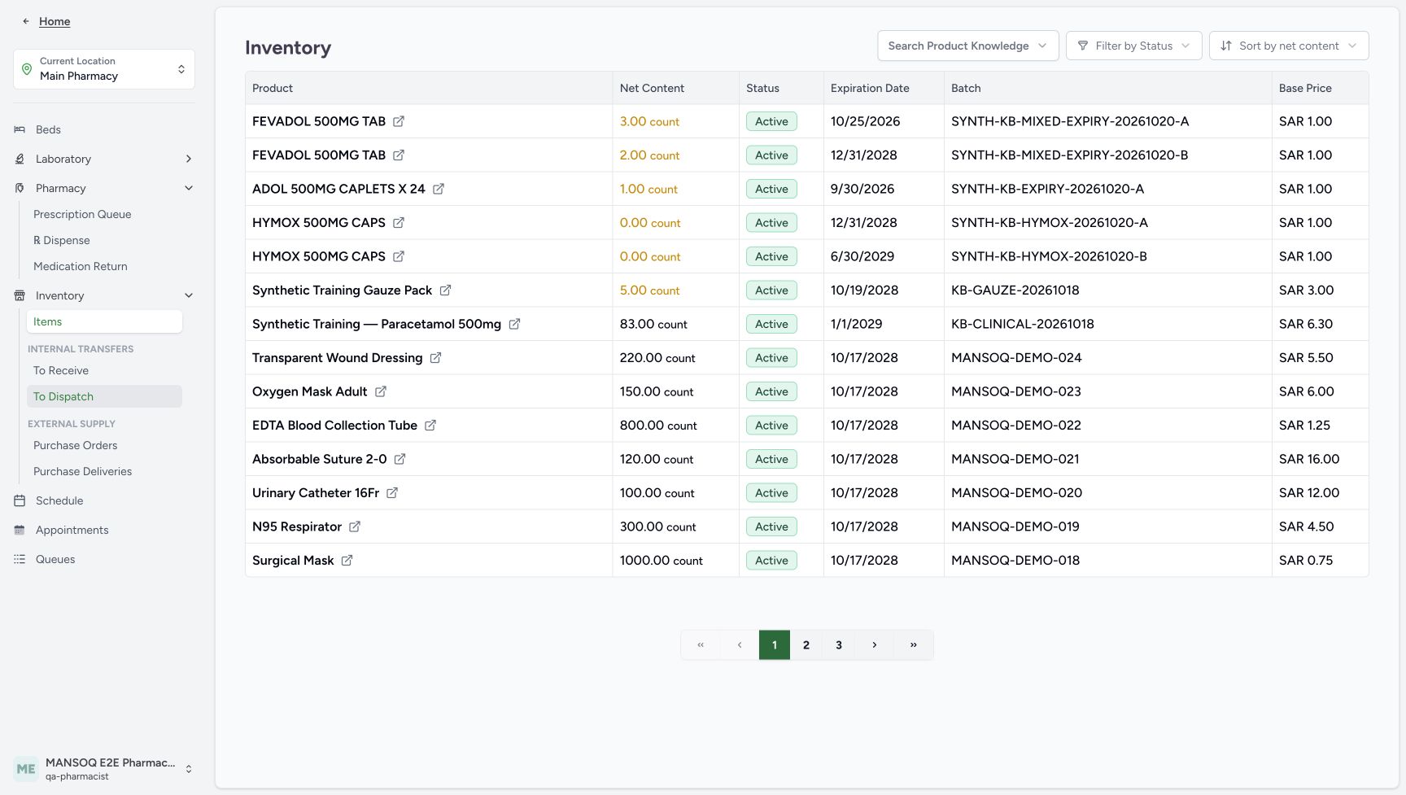The height and width of the screenshot is (795, 1406).
Task: Open the Items inventory entry
Action: pos(104,321)
